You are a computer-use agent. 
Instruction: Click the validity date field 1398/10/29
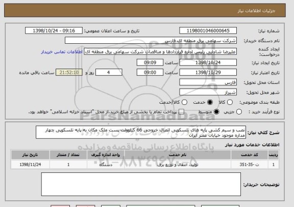tap(208, 72)
